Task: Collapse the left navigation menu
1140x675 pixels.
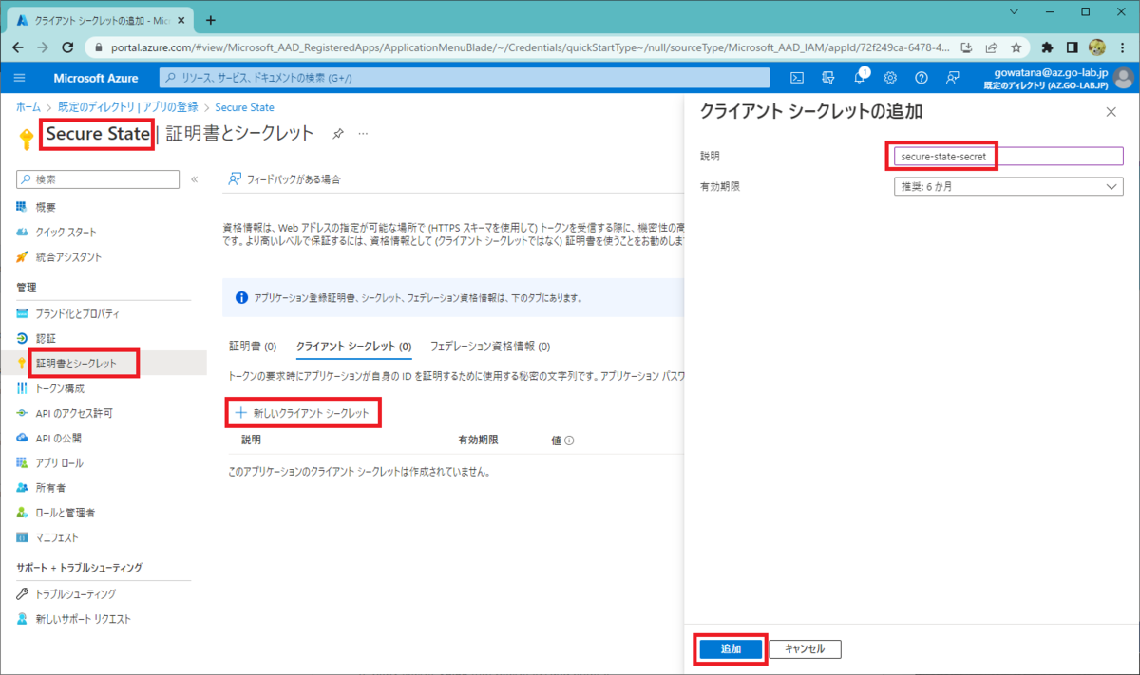Action: point(194,179)
